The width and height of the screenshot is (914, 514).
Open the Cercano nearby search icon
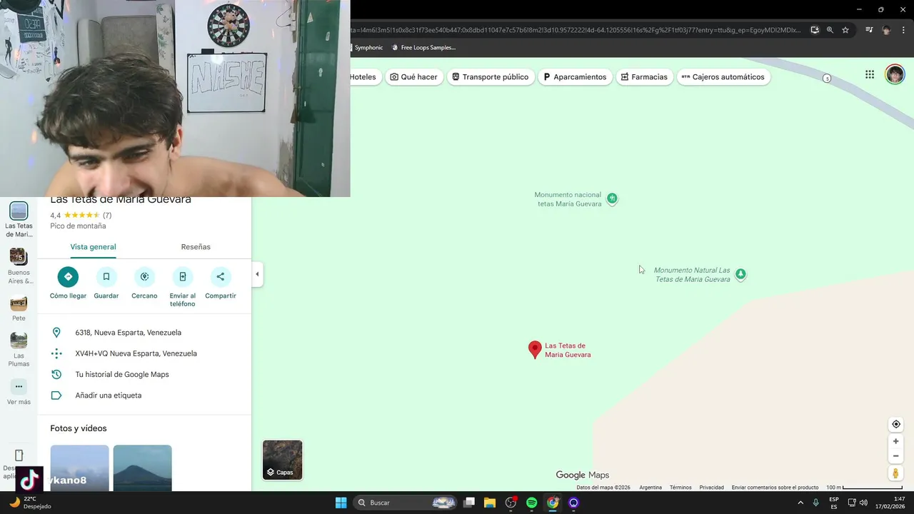[x=144, y=276]
